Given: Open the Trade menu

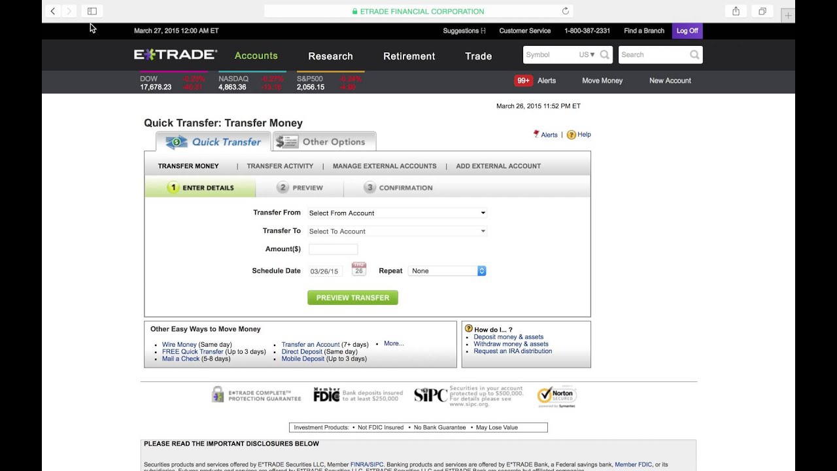Looking at the screenshot, I should click(479, 56).
